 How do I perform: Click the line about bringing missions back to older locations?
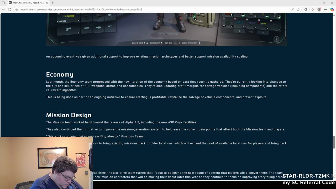point(190,143)
